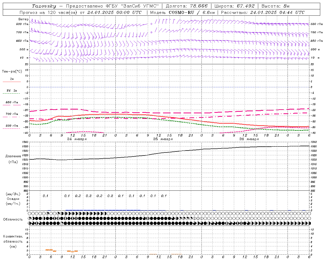Click the 700 гПа temperature legend entry

12,114
